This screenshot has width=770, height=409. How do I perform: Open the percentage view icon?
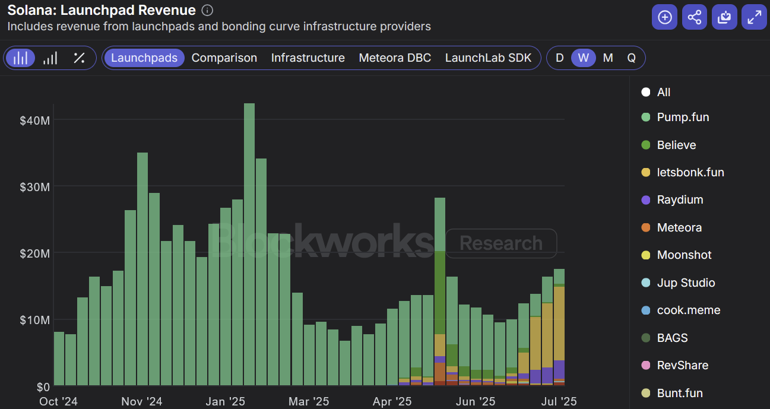[80, 58]
